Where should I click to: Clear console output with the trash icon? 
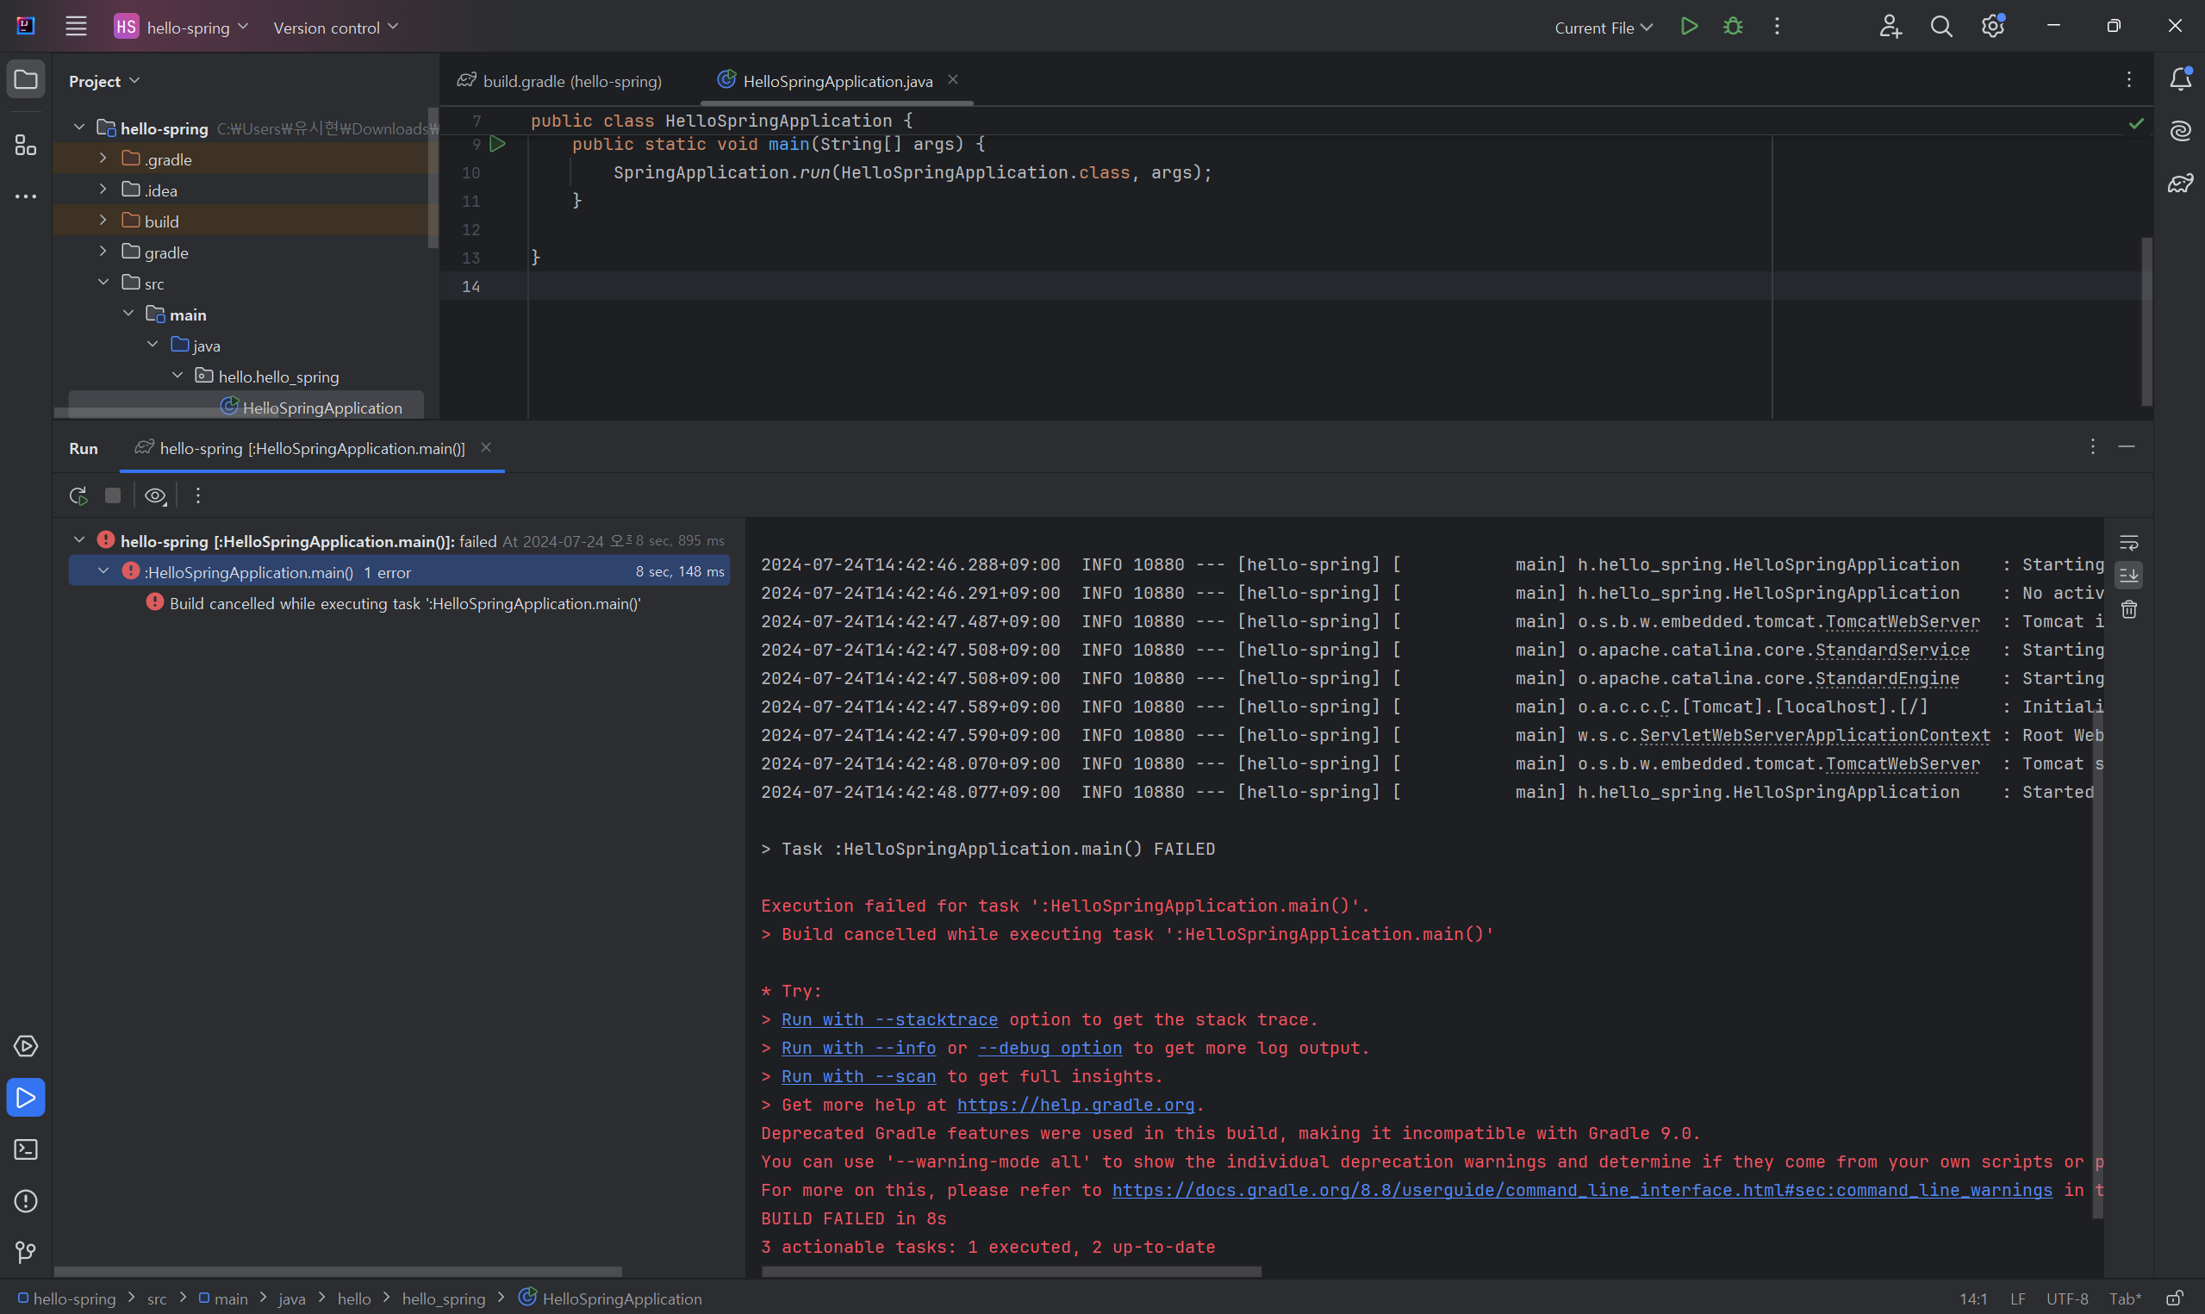coord(2129,609)
